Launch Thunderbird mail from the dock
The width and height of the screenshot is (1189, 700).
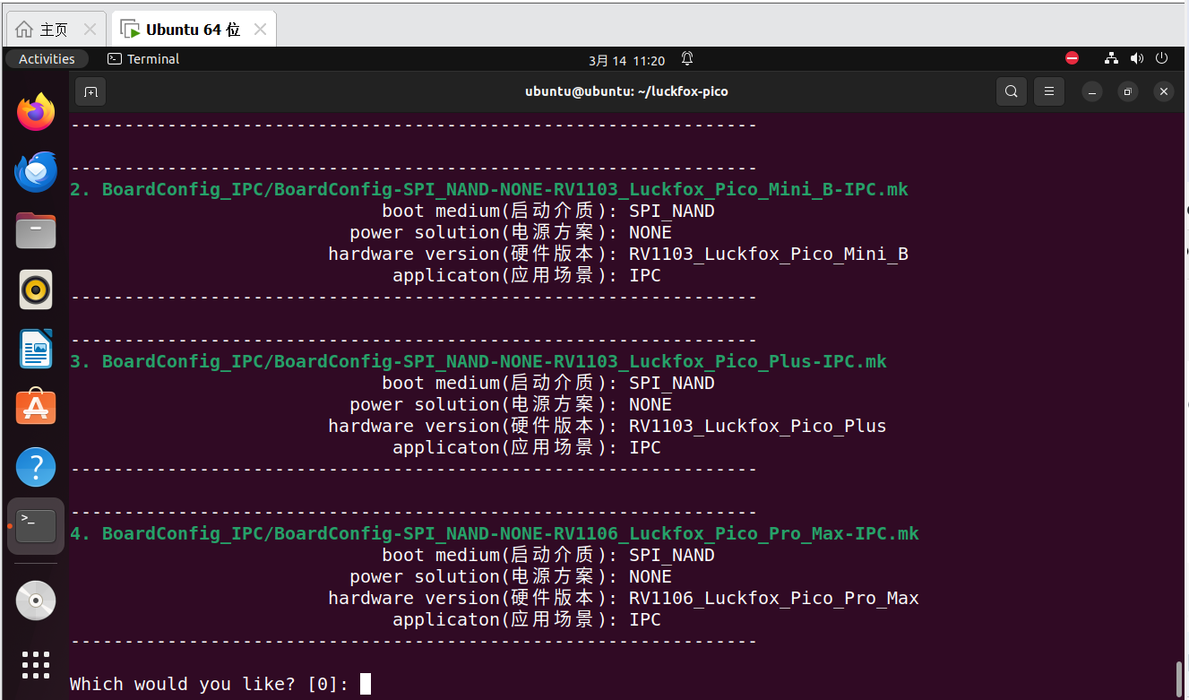[x=36, y=171]
